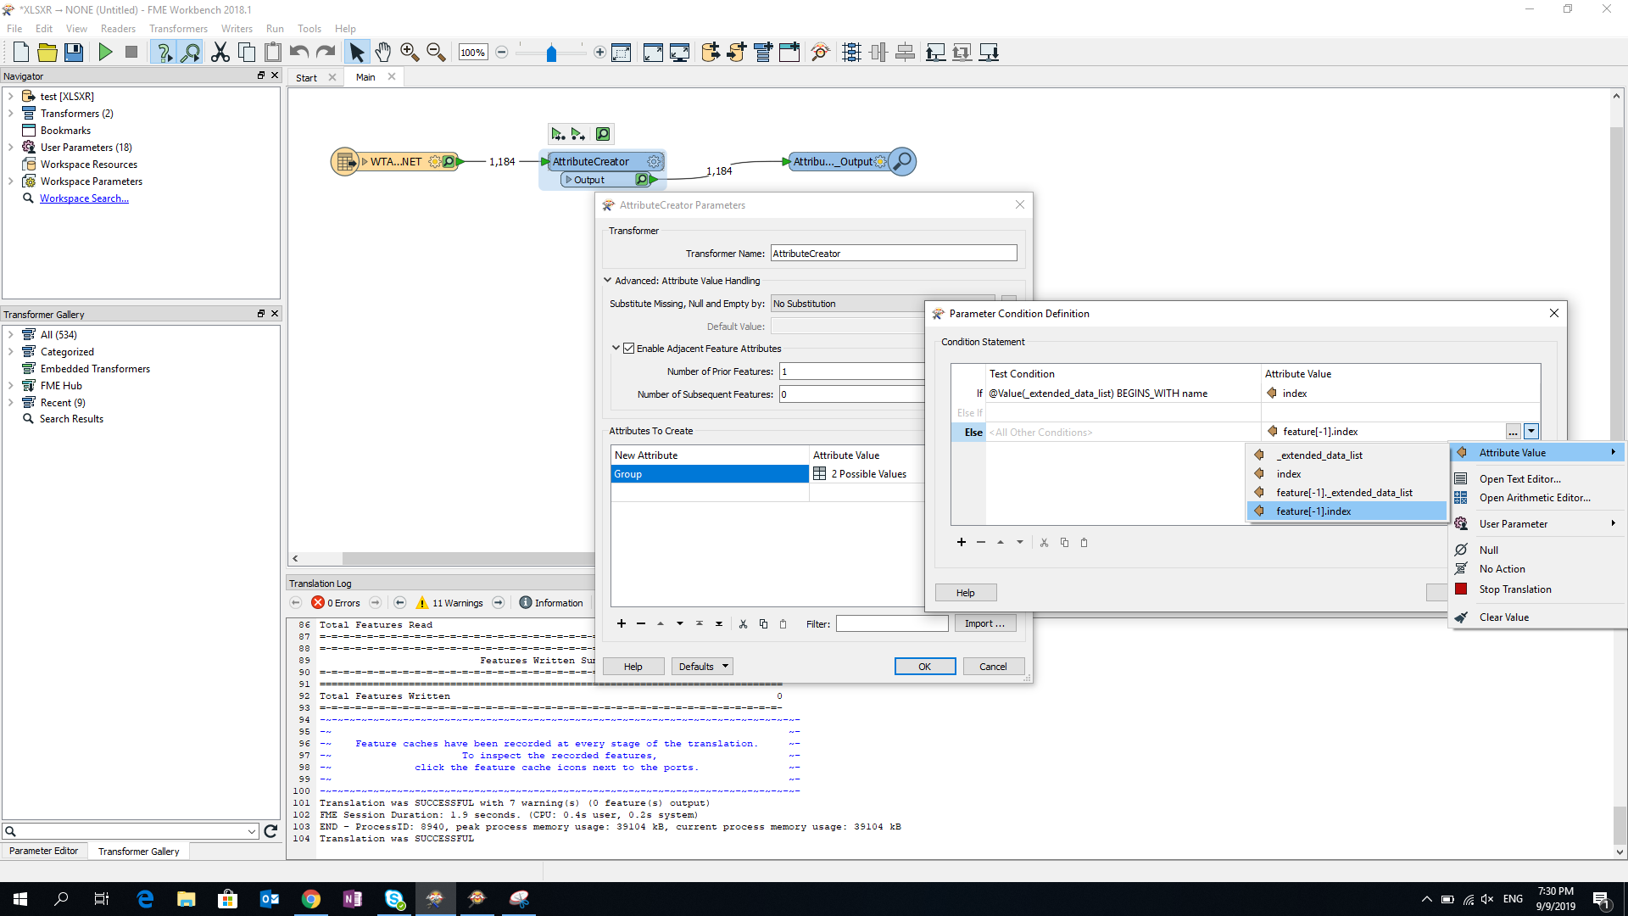Expand Categorized in Transformer Gallery
1628x916 pixels.
coord(11,352)
